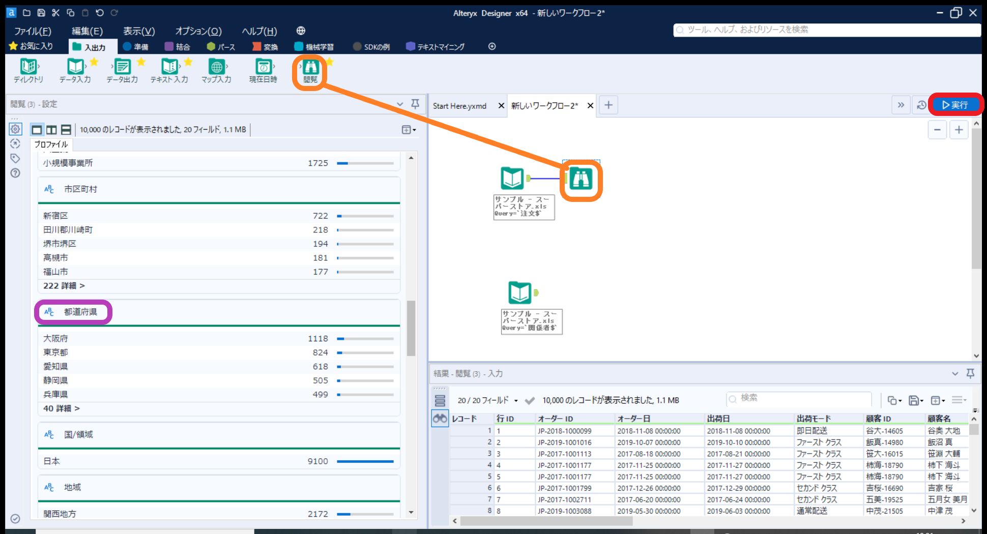Add a tool category with the plus circle
Viewport: 987px width, 534px height.
tap(492, 47)
